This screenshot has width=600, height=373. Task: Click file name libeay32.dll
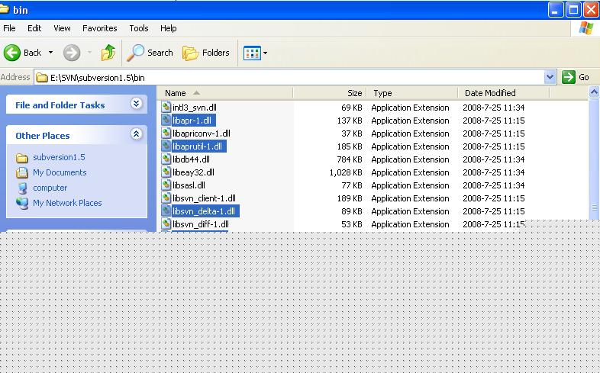point(193,172)
